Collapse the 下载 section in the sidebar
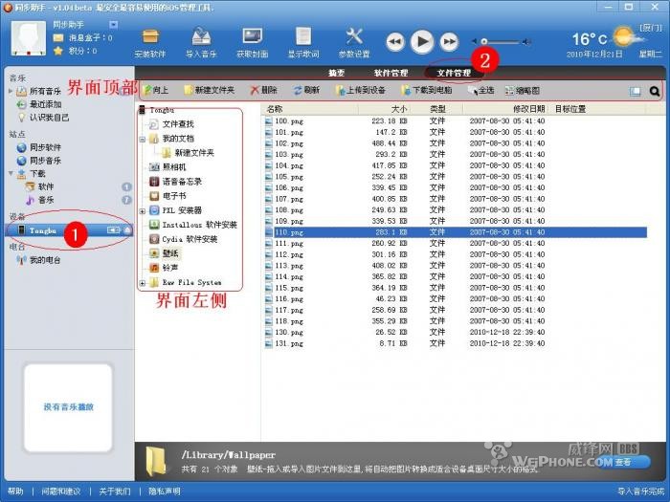 pyautogui.click(x=11, y=174)
